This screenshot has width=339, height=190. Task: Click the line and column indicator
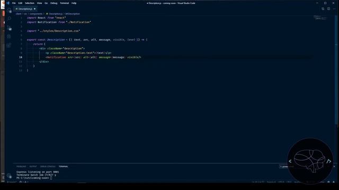pos(258,182)
